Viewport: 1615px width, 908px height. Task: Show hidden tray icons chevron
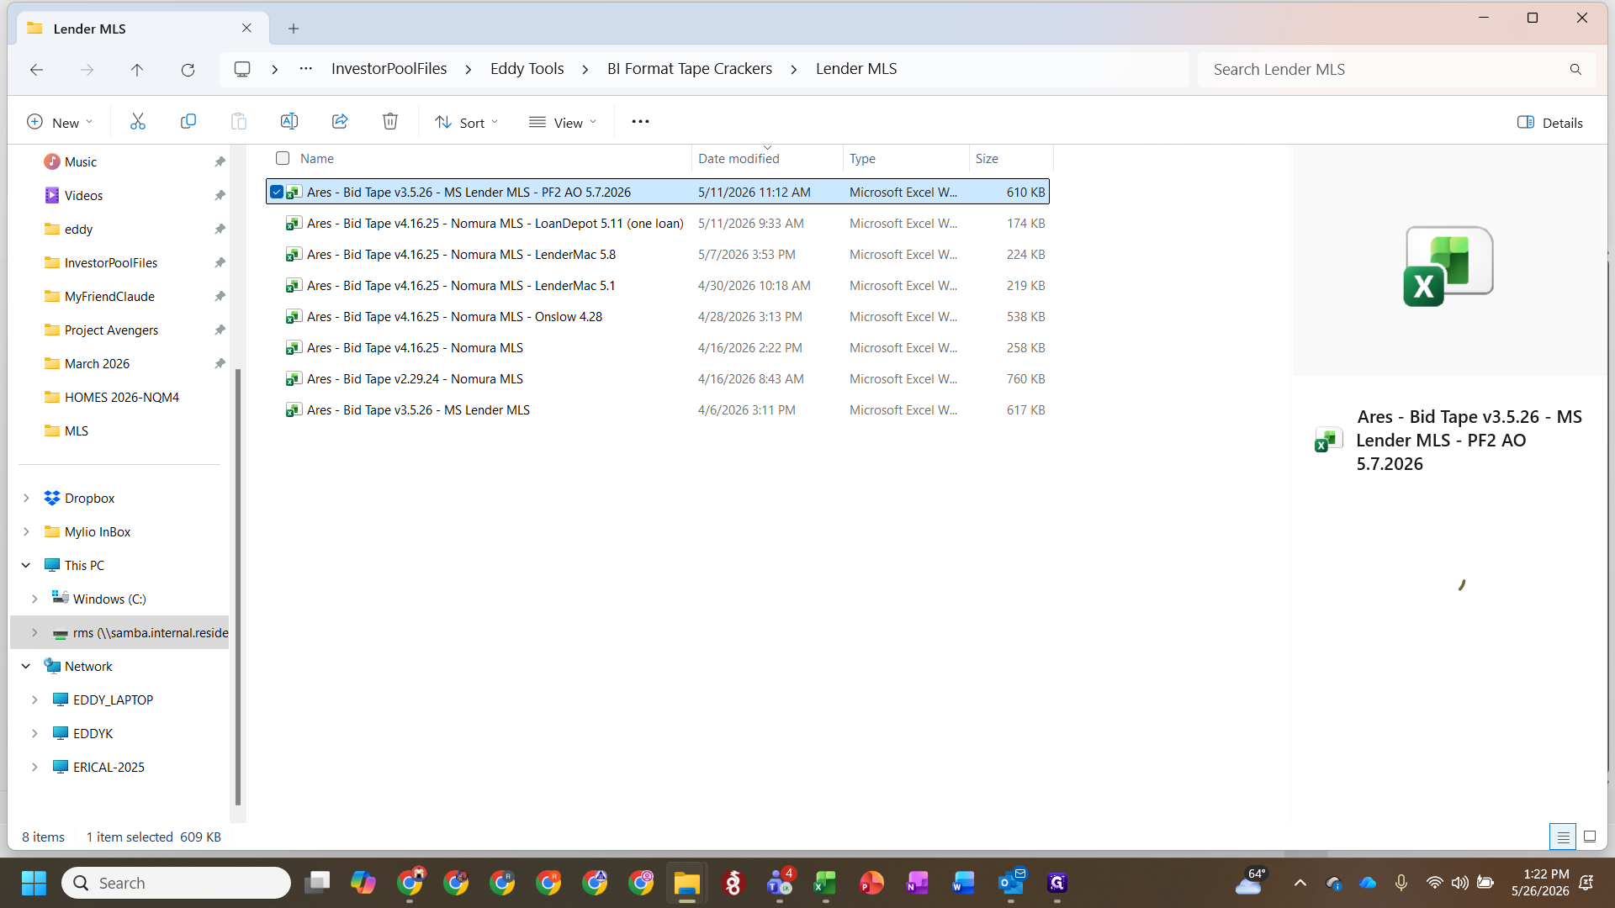(x=1300, y=883)
